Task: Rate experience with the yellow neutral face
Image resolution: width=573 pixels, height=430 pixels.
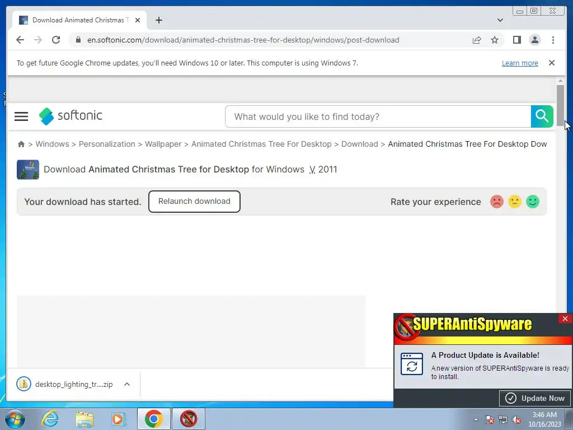Action: pyautogui.click(x=515, y=202)
